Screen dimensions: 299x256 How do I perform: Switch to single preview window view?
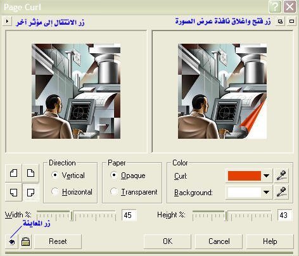291,22
